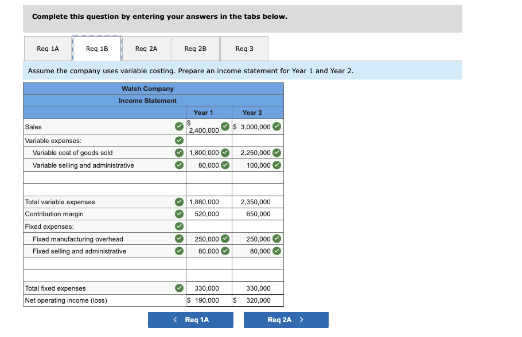The image size is (522, 337).
Task: Click the checkmark on Year 2 amount 2,250,000
Action: pyautogui.click(x=276, y=153)
